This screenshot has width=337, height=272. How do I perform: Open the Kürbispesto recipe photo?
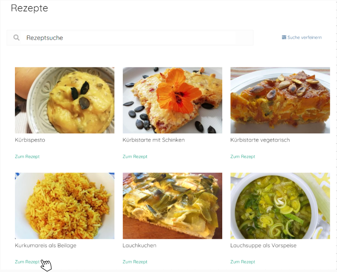(64, 100)
